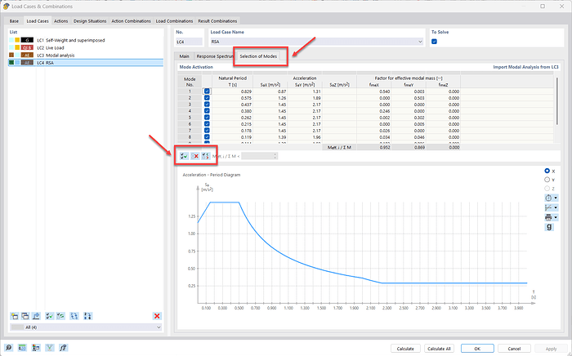Image resolution: width=572 pixels, height=356 pixels.
Task: Click the search icon in bottom toolbar
Action: click(10, 348)
